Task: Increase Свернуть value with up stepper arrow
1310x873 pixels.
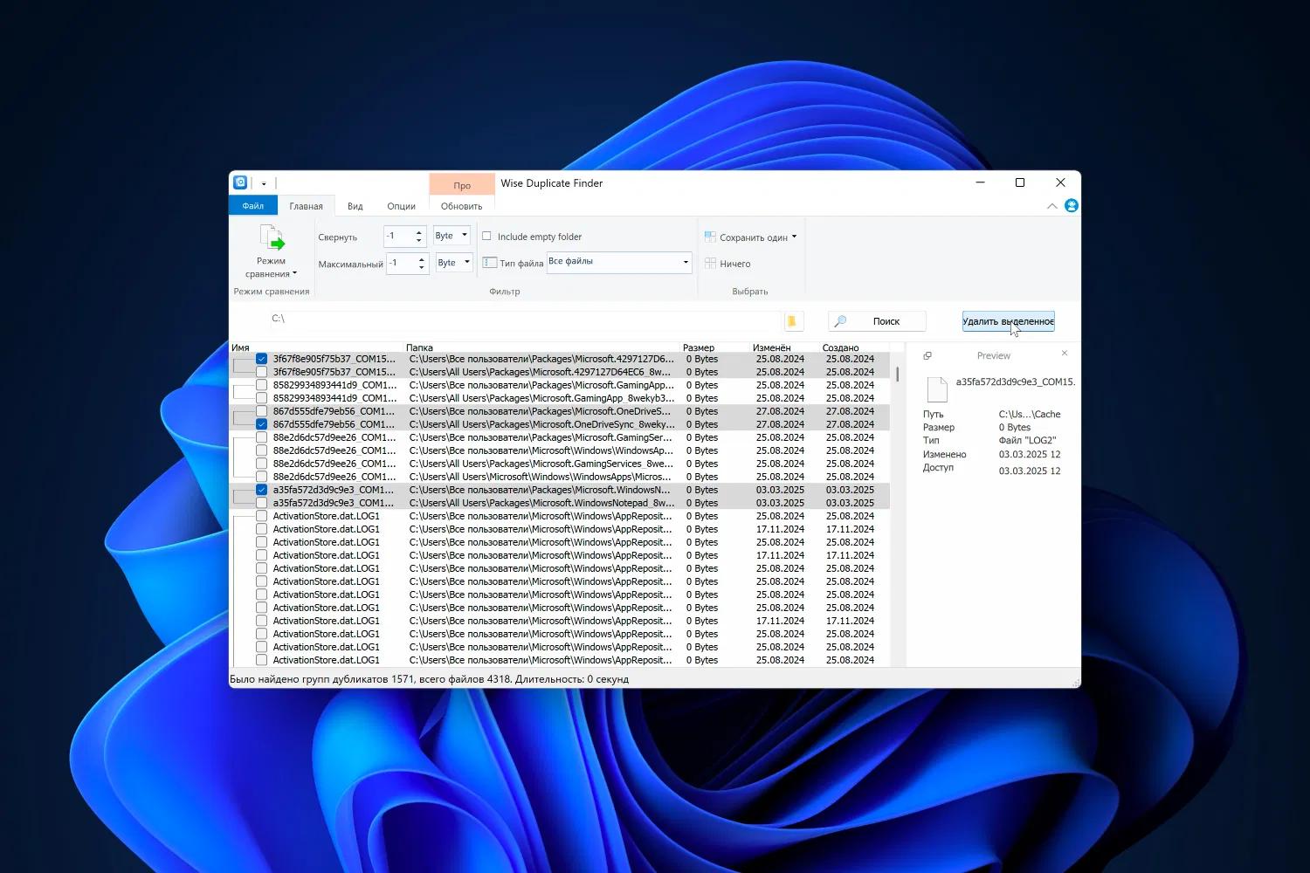Action: [418, 230]
